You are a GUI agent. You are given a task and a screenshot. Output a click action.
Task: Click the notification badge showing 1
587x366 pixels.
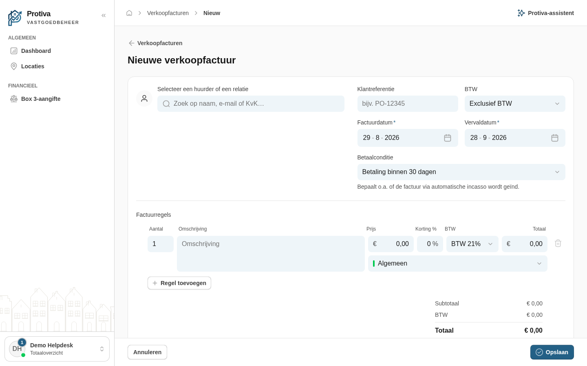coord(22,342)
